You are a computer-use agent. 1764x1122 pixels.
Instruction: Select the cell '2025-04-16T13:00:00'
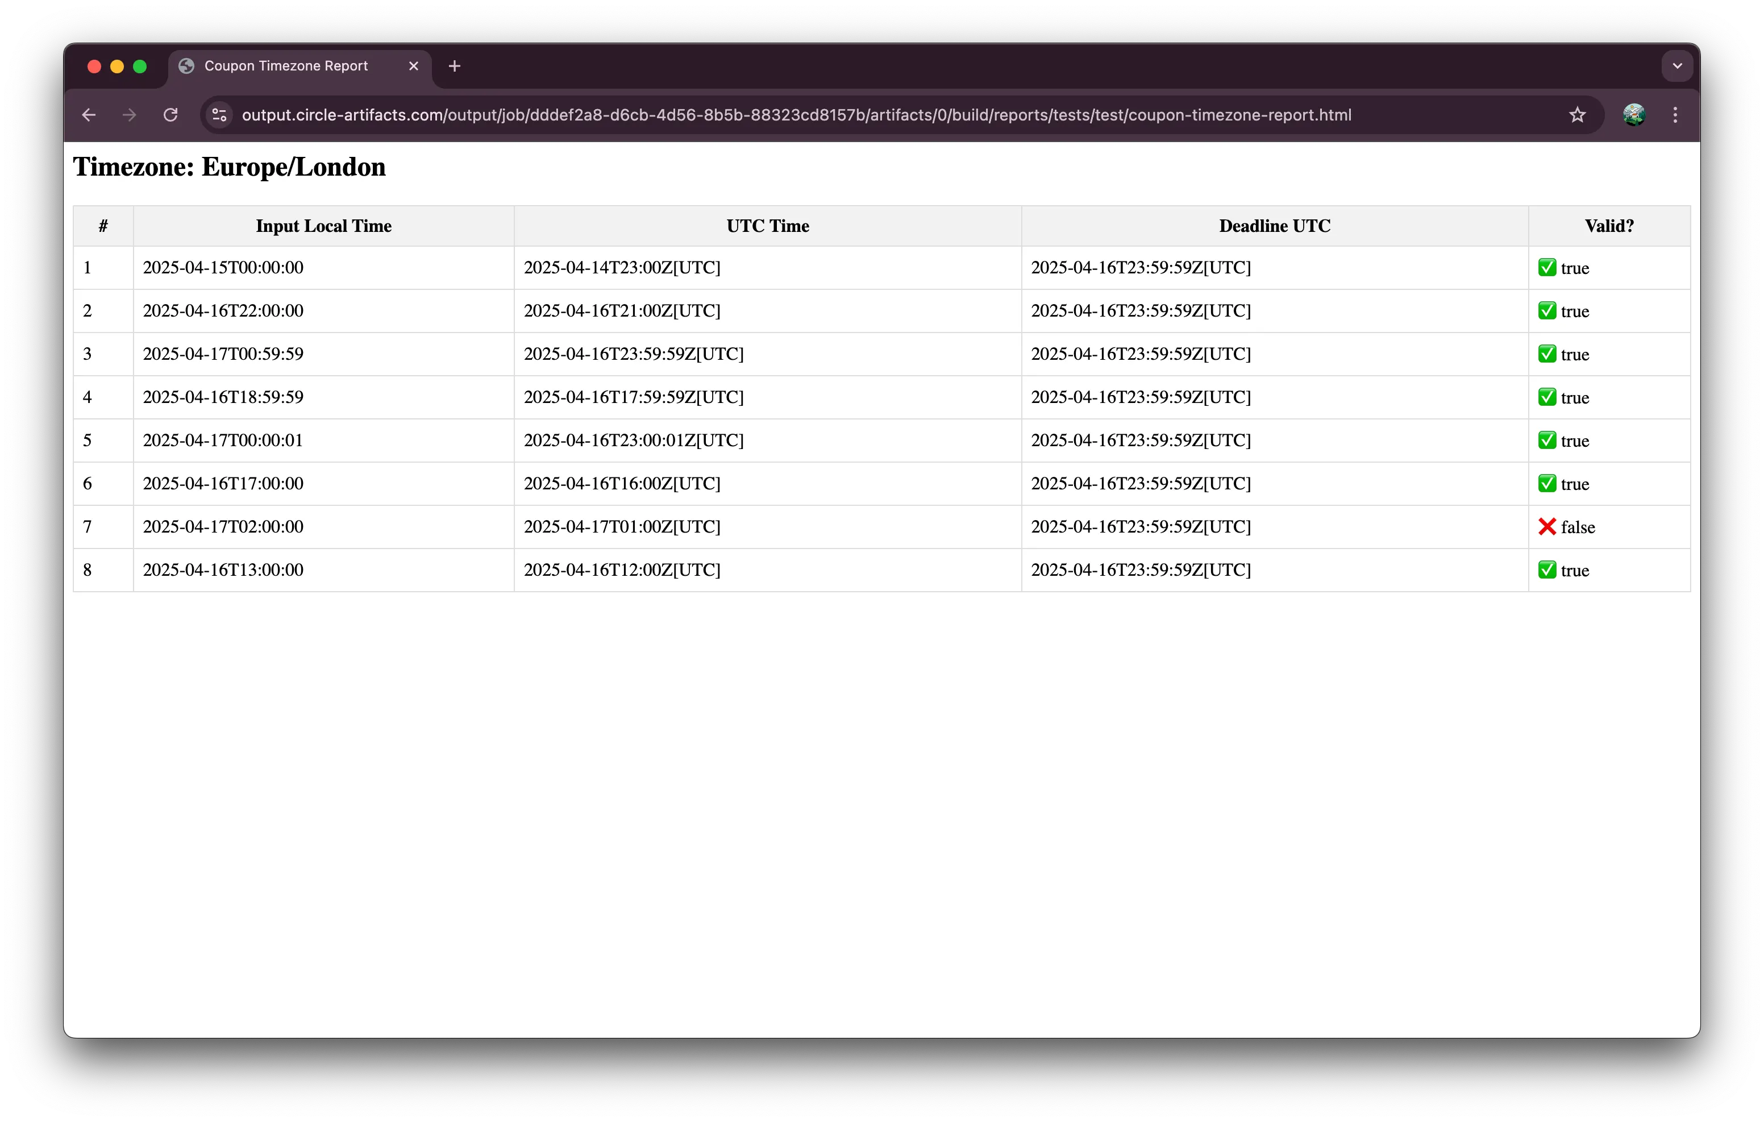tap(324, 570)
